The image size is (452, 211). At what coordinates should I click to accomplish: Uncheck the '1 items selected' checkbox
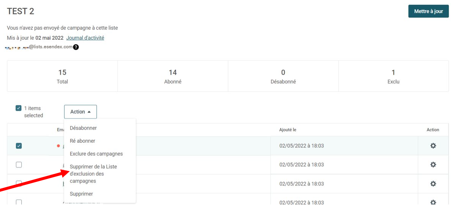pyautogui.click(x=19, y=108)
